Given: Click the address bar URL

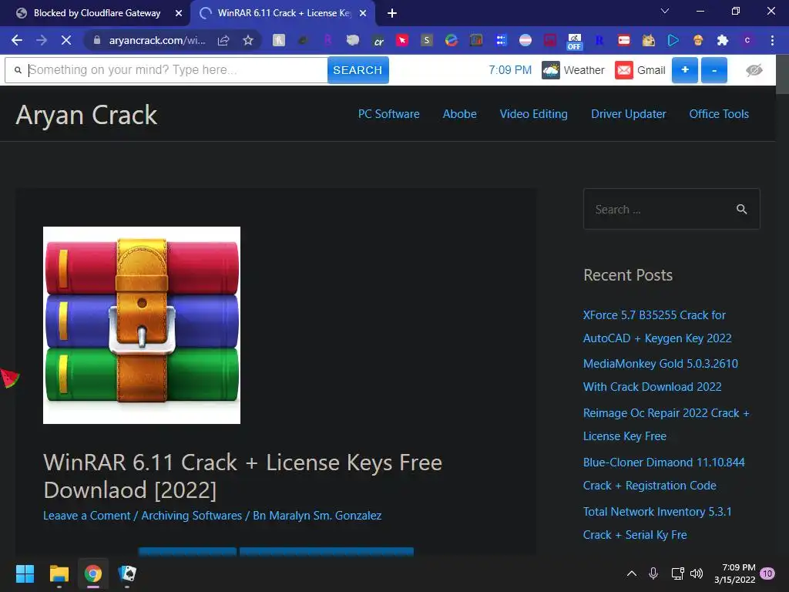Looking at the screenshot, I should tap(157, 40).
